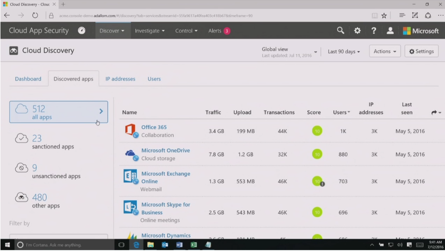This screenshot has width=445, height=251.
Task: Open the user account profile icon
Action: coord(390,31)
